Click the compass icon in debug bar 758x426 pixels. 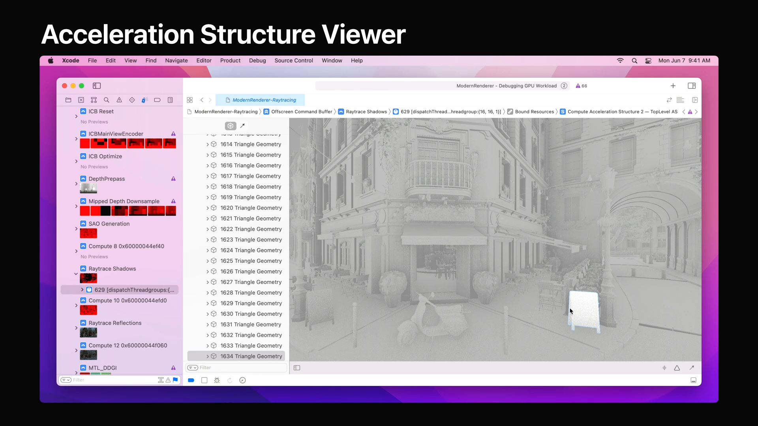pyautogui.click(x=242, y=380)
